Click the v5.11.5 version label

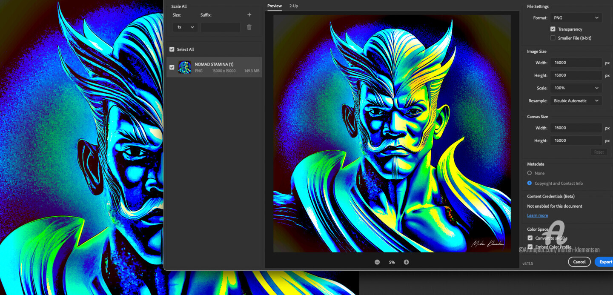tap(527, 264)
